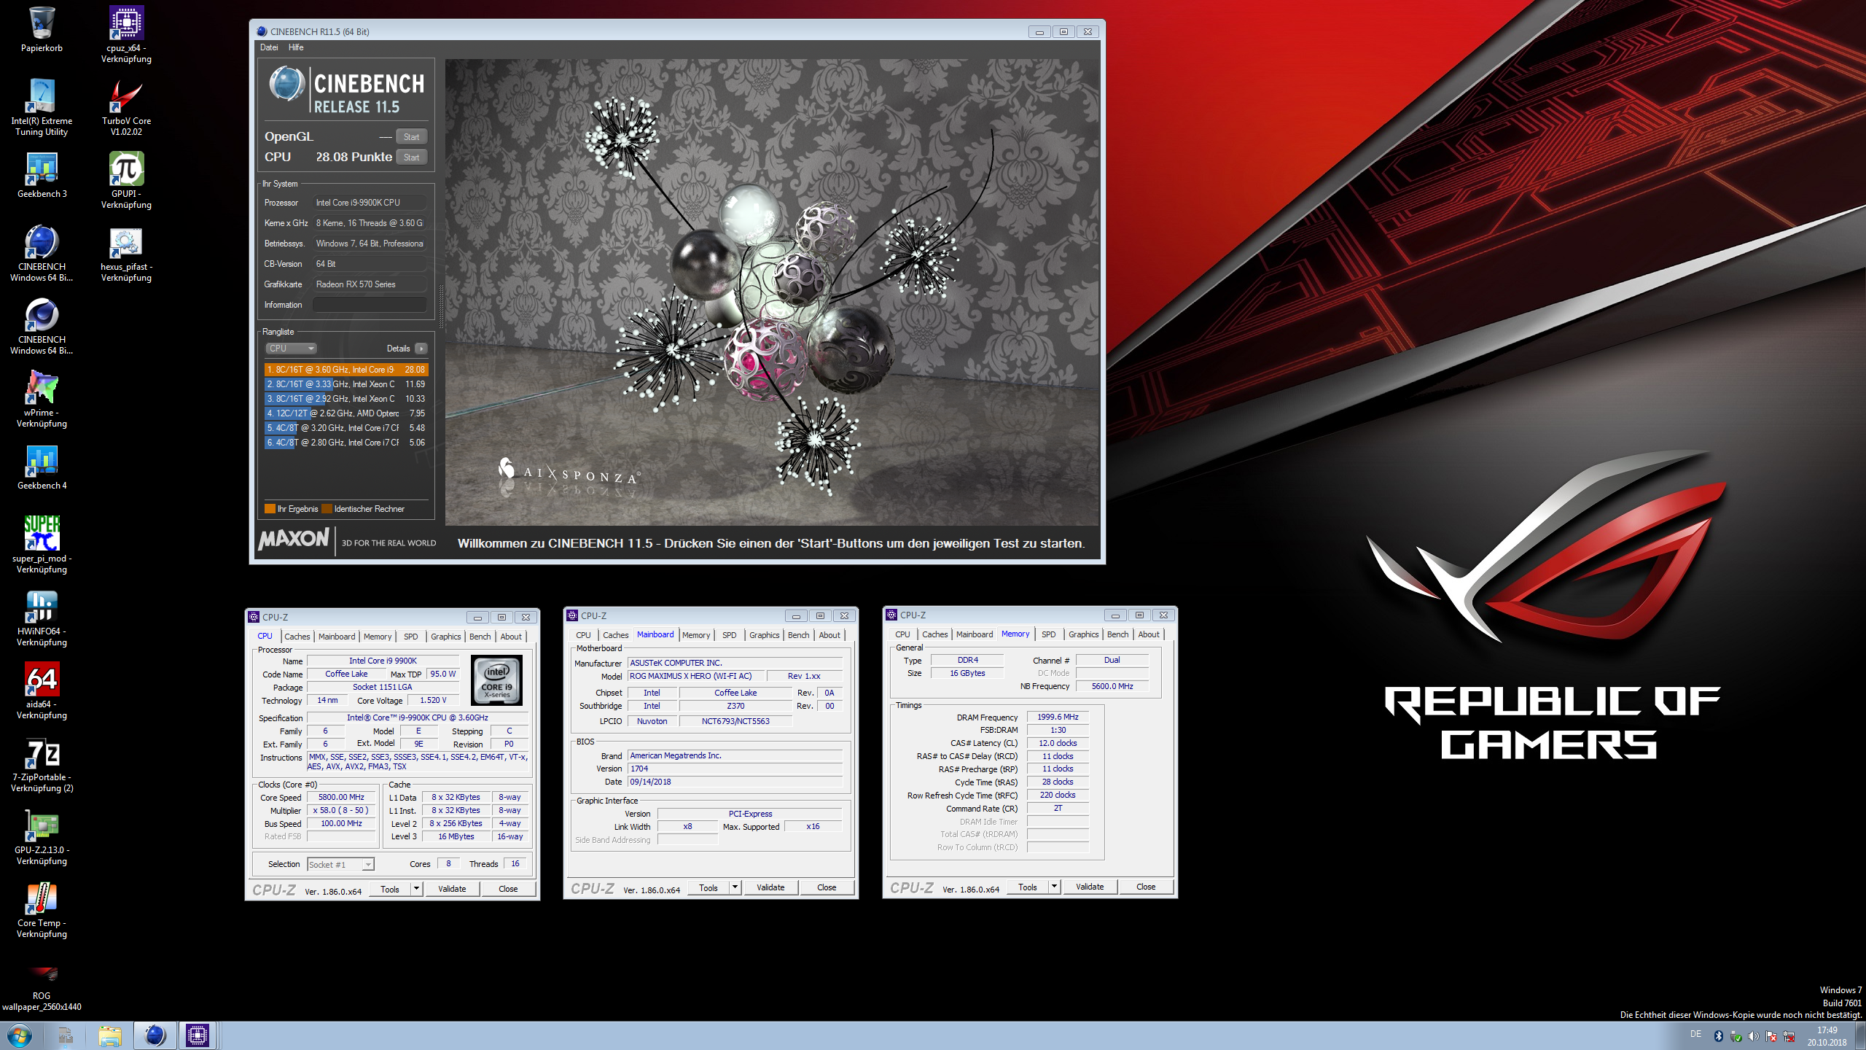Open Geekbench 4 desktop icon

(42, 467)
